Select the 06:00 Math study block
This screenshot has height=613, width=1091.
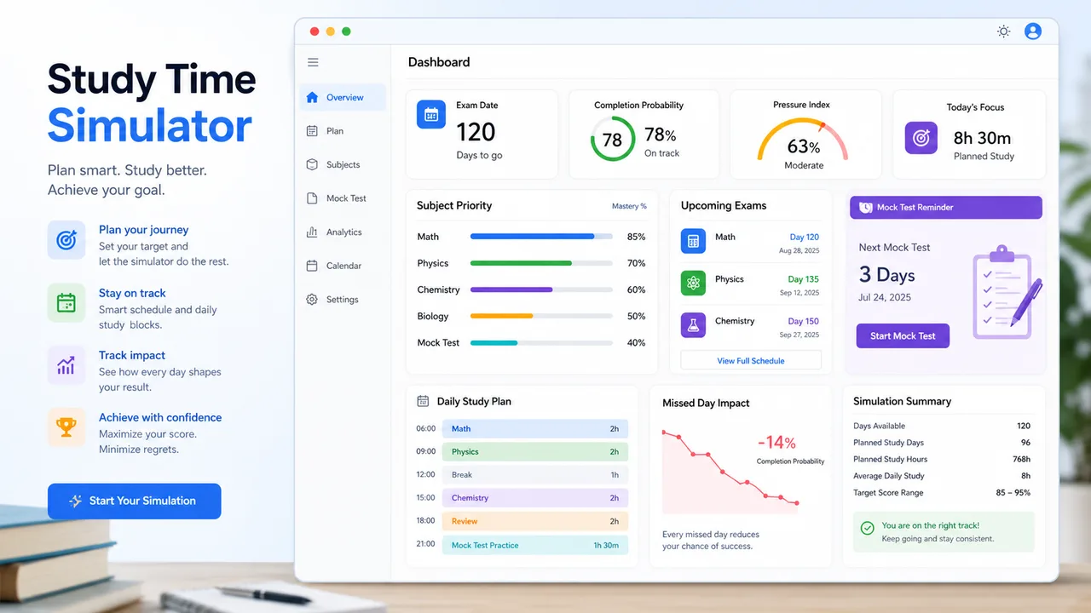(535, 429)
